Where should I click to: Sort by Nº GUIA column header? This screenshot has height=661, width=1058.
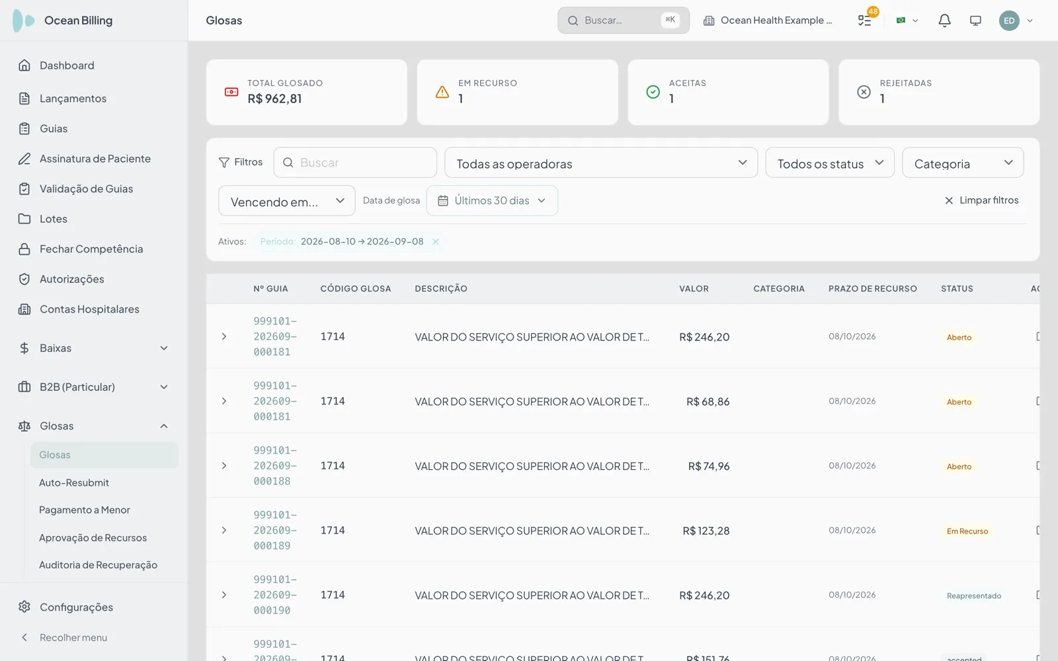[270, 289]
